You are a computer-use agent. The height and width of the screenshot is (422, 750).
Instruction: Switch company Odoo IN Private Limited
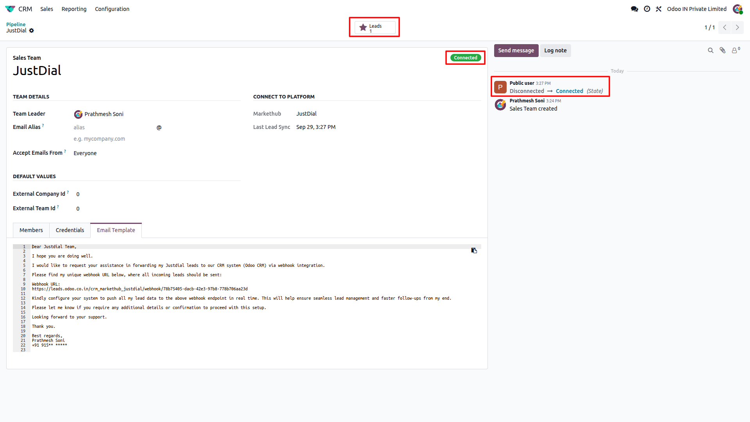(696, 9)
